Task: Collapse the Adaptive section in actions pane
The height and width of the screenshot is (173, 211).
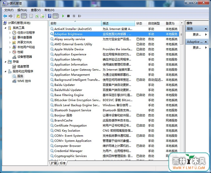Action: [206, 42]
